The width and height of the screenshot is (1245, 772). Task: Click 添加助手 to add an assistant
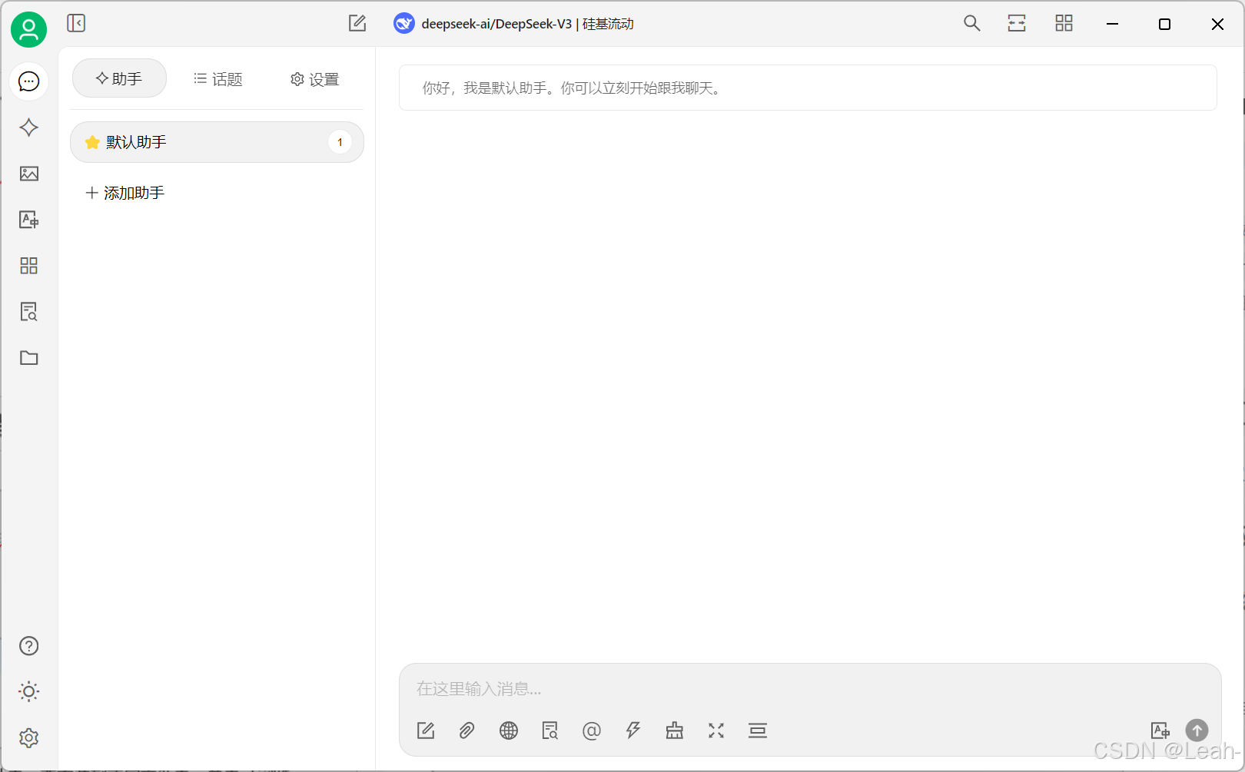coord(124,192)
